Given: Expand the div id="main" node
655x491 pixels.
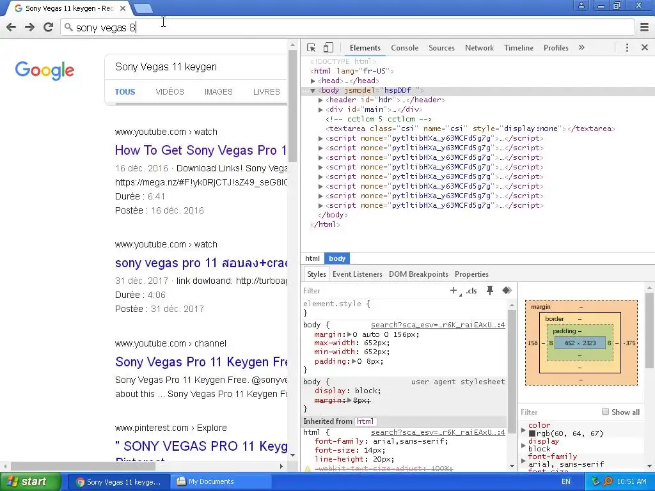Looking at the screenshot, I should tap(320, 109).
